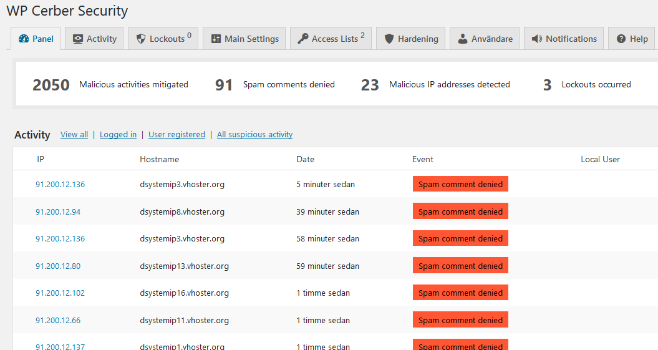Click the Hardening shield icon
The height and width of the screenshot is (350, 658).
(389, 39)
